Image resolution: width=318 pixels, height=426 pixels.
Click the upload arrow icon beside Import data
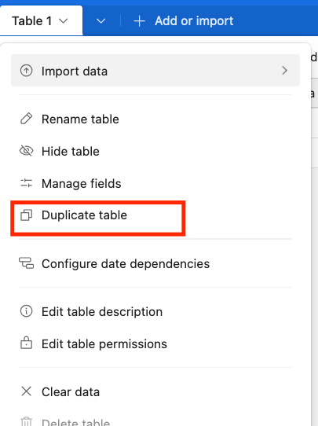tap(27, 71)
